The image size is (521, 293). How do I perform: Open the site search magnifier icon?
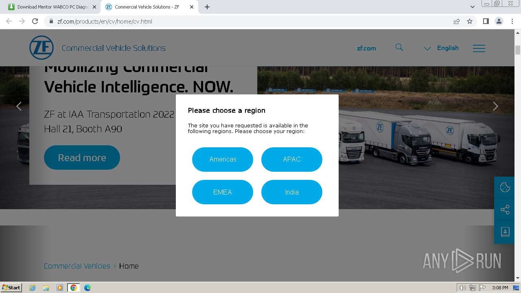tap(399, 48)
